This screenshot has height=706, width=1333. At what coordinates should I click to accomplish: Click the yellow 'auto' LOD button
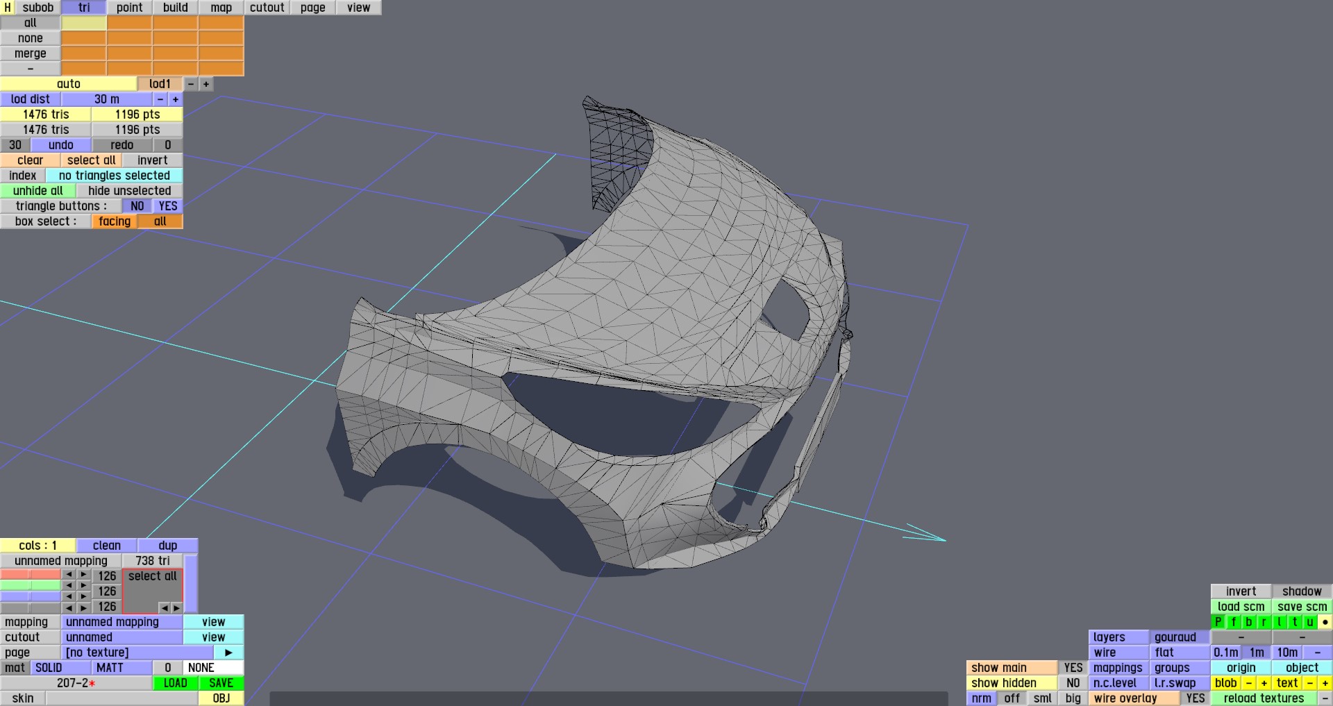(68, 84)
